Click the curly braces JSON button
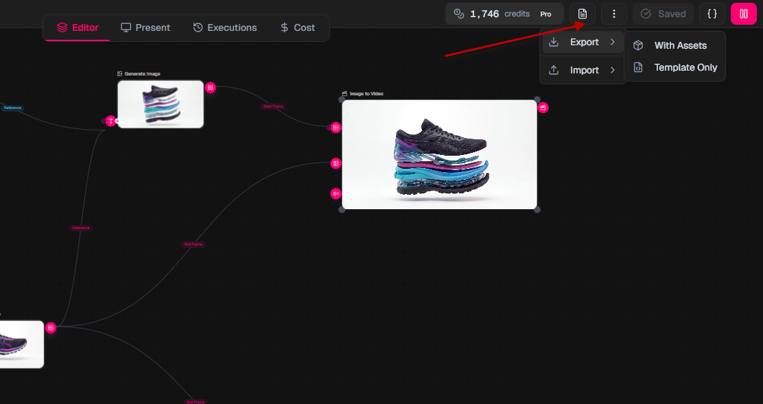This screenshot has height=404, width=763. click(x=712, y=14)
